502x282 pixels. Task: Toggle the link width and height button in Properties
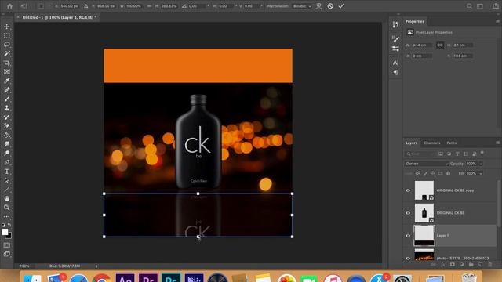440,45
